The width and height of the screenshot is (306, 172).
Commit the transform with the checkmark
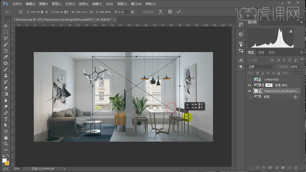(178, 12)
